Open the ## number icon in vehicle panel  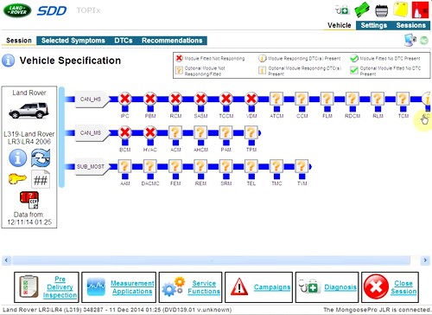pyautogui.click(x=41, y=180)
